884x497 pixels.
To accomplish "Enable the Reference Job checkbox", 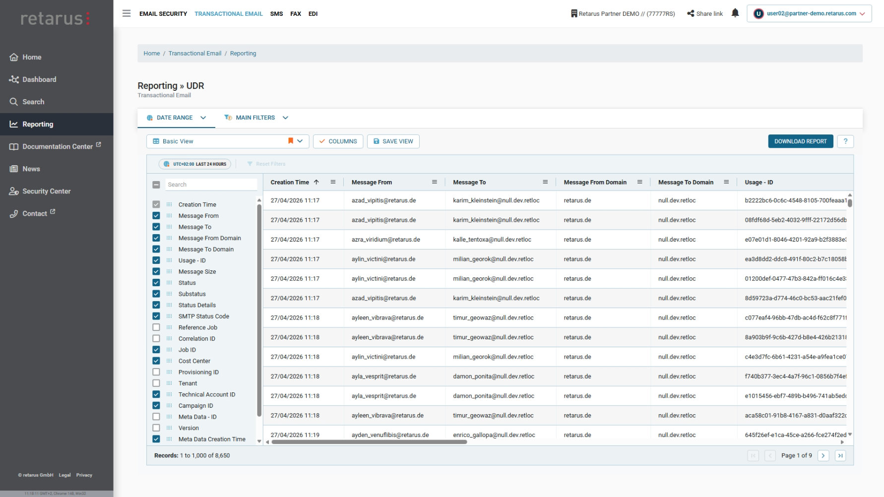I will coord(156,327).
